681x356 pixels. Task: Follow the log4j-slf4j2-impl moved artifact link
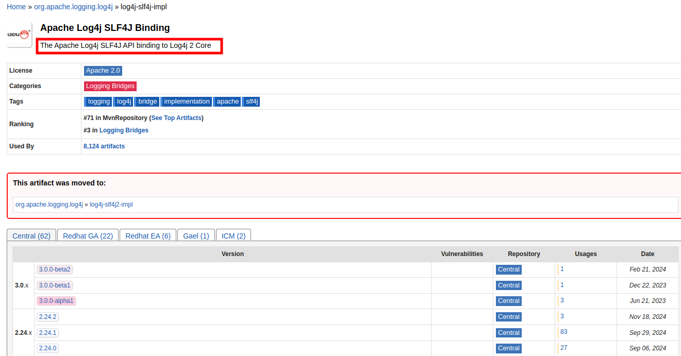coord(111,205)
